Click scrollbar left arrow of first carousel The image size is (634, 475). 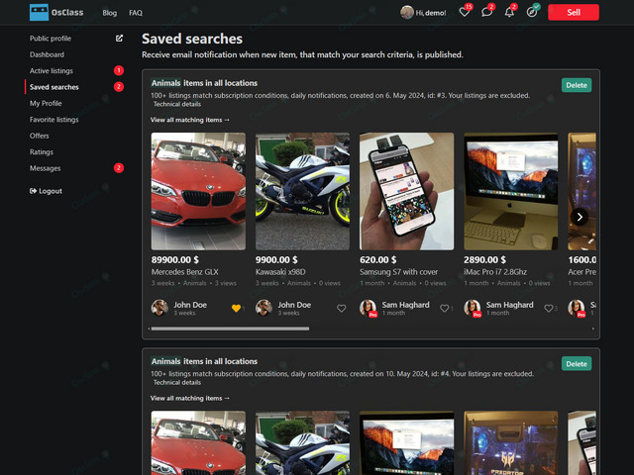[x=150, y=329]
